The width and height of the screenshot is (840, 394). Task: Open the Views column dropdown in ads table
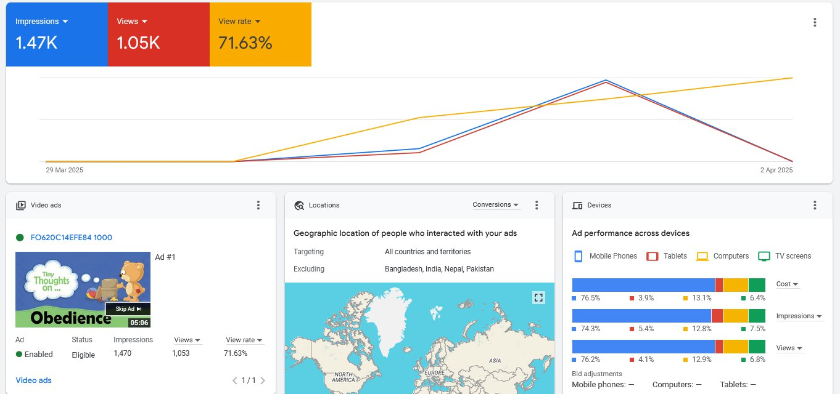(x=187, y=340)
